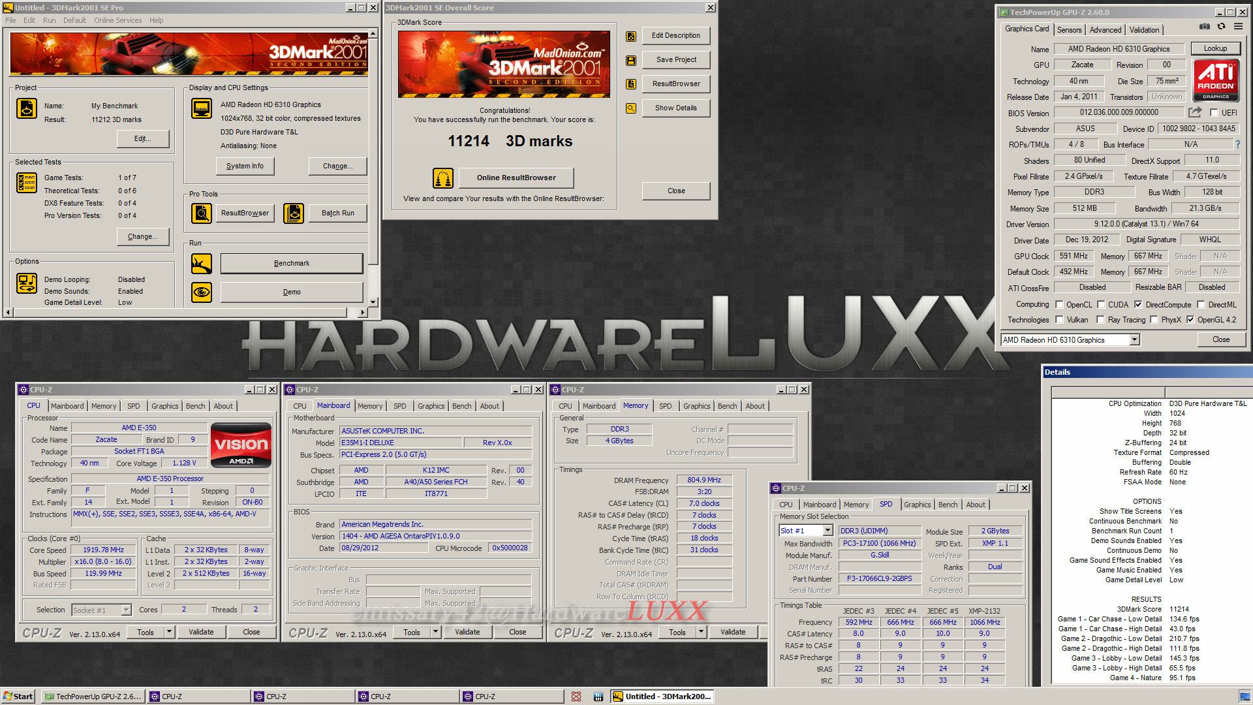This screenshot has width=1253, height=705.
Task: Open Online Services menu in 3DMark
Action: pyautogui.click(x=117, y=20)
